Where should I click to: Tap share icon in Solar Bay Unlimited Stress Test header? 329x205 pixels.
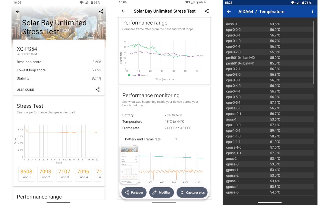click(x=207, y=11)
